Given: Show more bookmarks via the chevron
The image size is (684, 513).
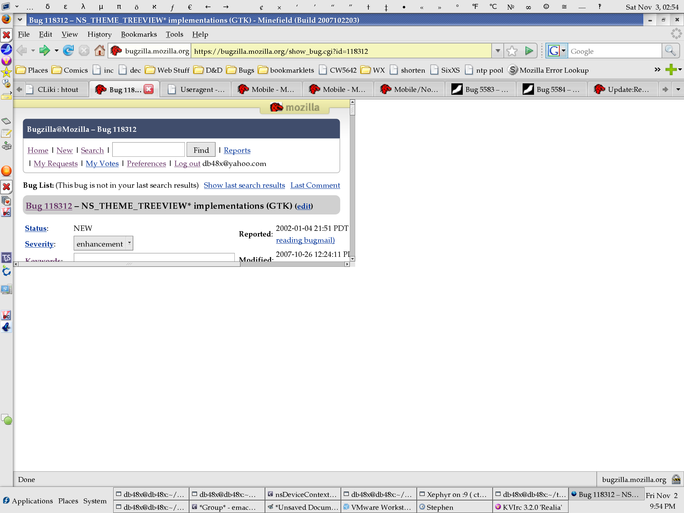Looking at the screenshot, I should 657,69.
